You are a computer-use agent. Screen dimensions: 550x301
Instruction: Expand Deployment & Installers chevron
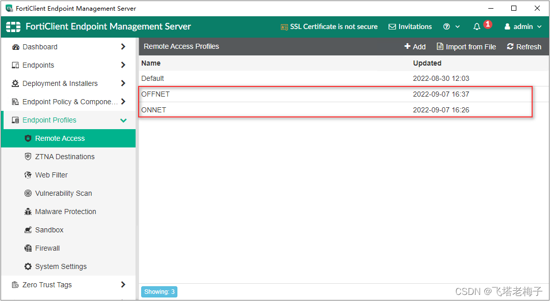(123, 83)
